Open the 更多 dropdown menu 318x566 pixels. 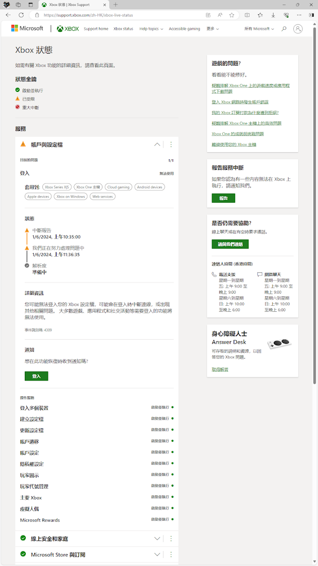pyautogui.click(x=213, y=29)
